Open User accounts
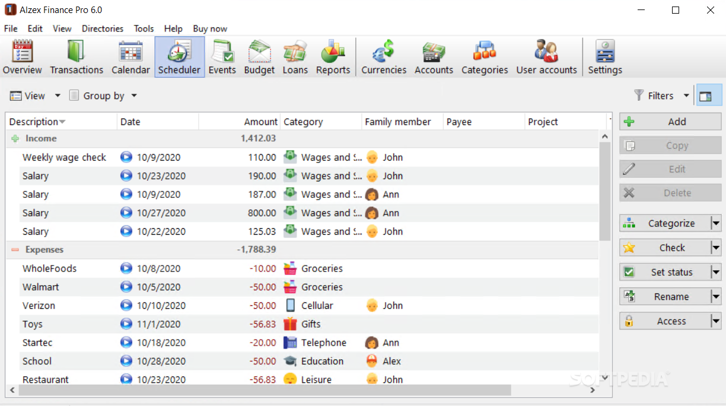Viewport: 726px width, 406px height. tap(546, 57)
